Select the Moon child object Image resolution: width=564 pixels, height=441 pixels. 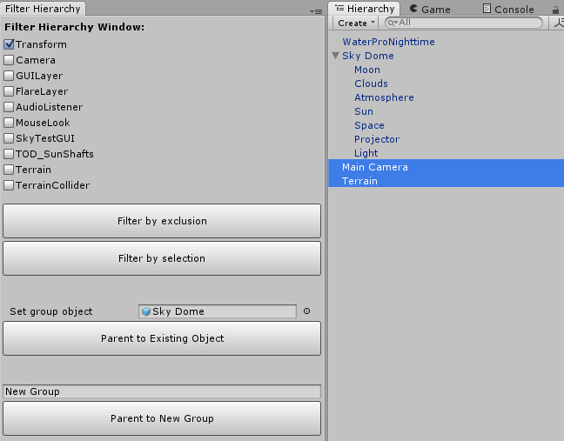click(x=367, y=70)
